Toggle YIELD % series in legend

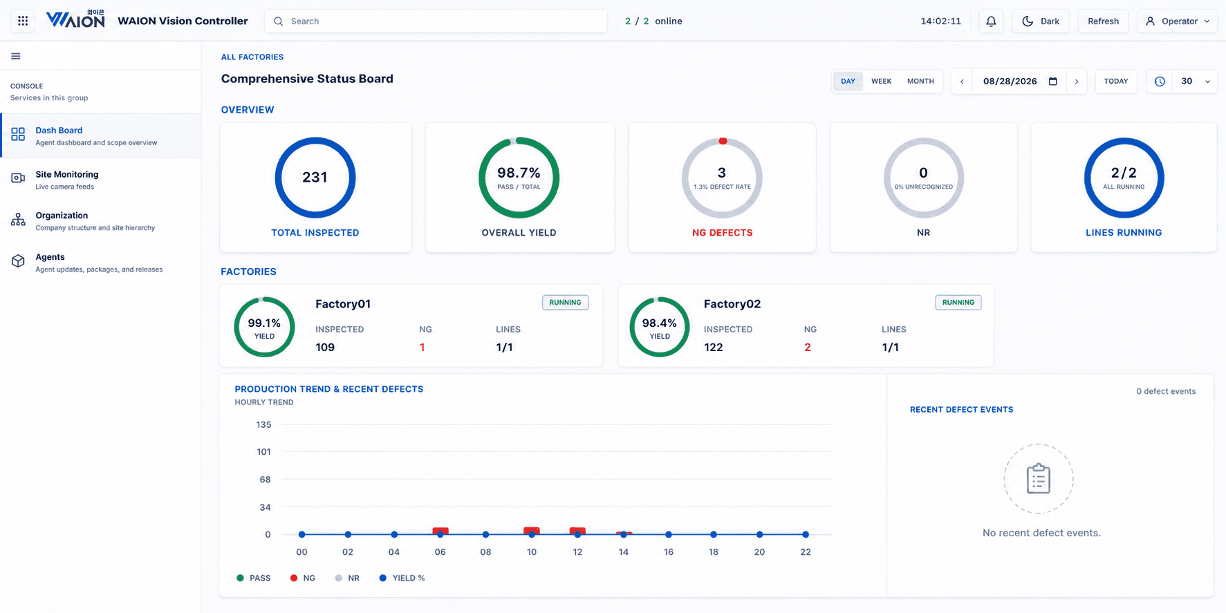(x=402, y=578)
